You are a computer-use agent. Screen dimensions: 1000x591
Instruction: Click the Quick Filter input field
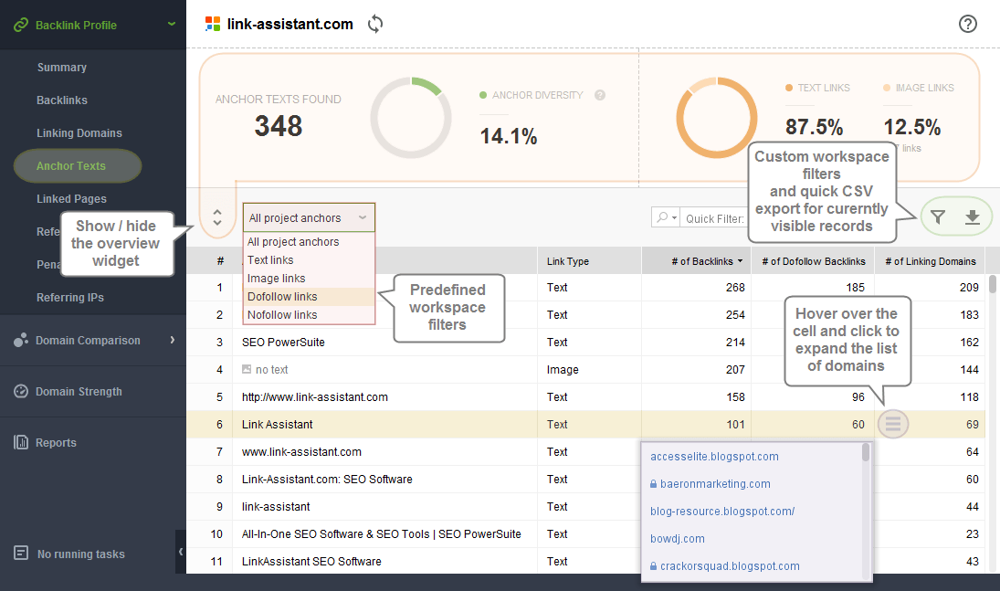pos(714,217)
